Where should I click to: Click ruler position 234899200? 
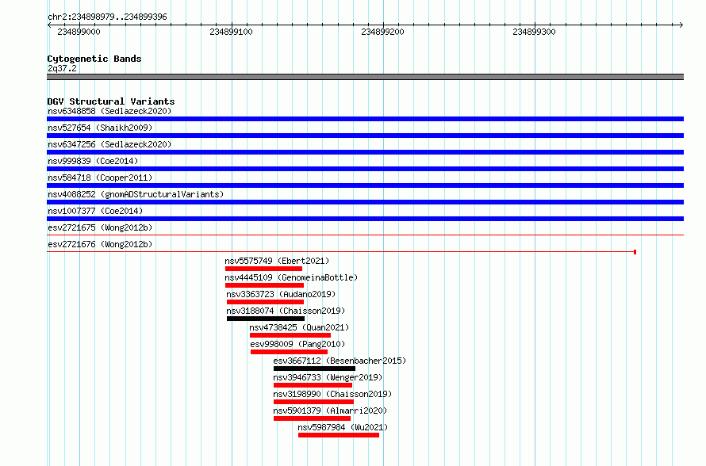[382, 32]
